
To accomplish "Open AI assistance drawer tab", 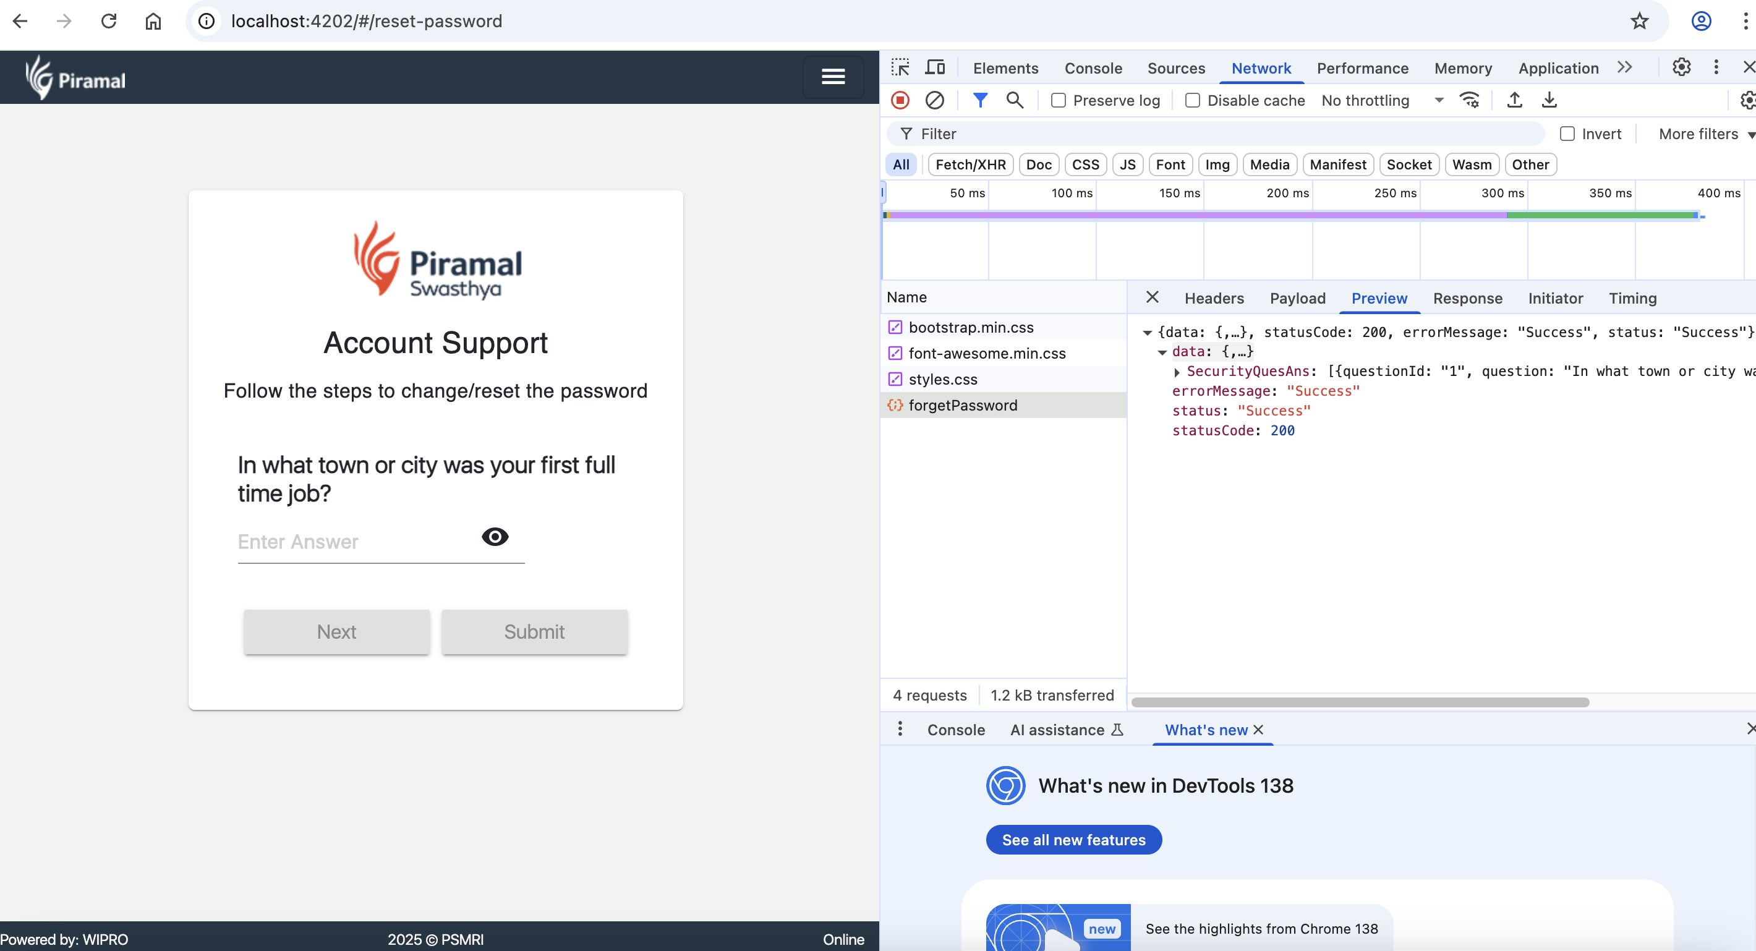I will coord(1066,730).
